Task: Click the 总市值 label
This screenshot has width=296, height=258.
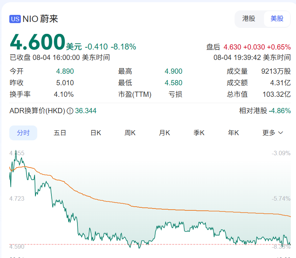Action: pyautogui.click(x=237, y=94)
